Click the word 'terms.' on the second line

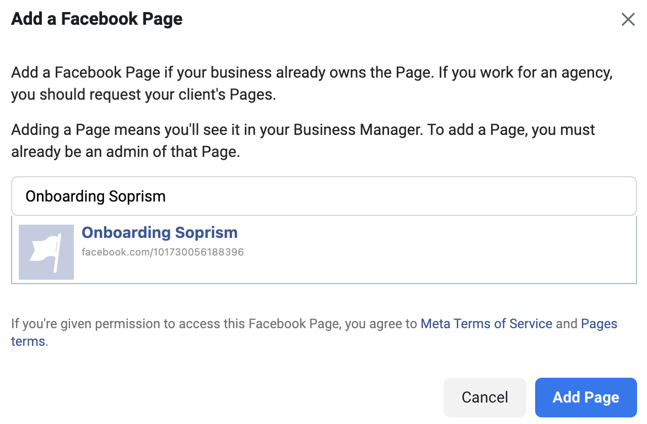click(30, 341)
